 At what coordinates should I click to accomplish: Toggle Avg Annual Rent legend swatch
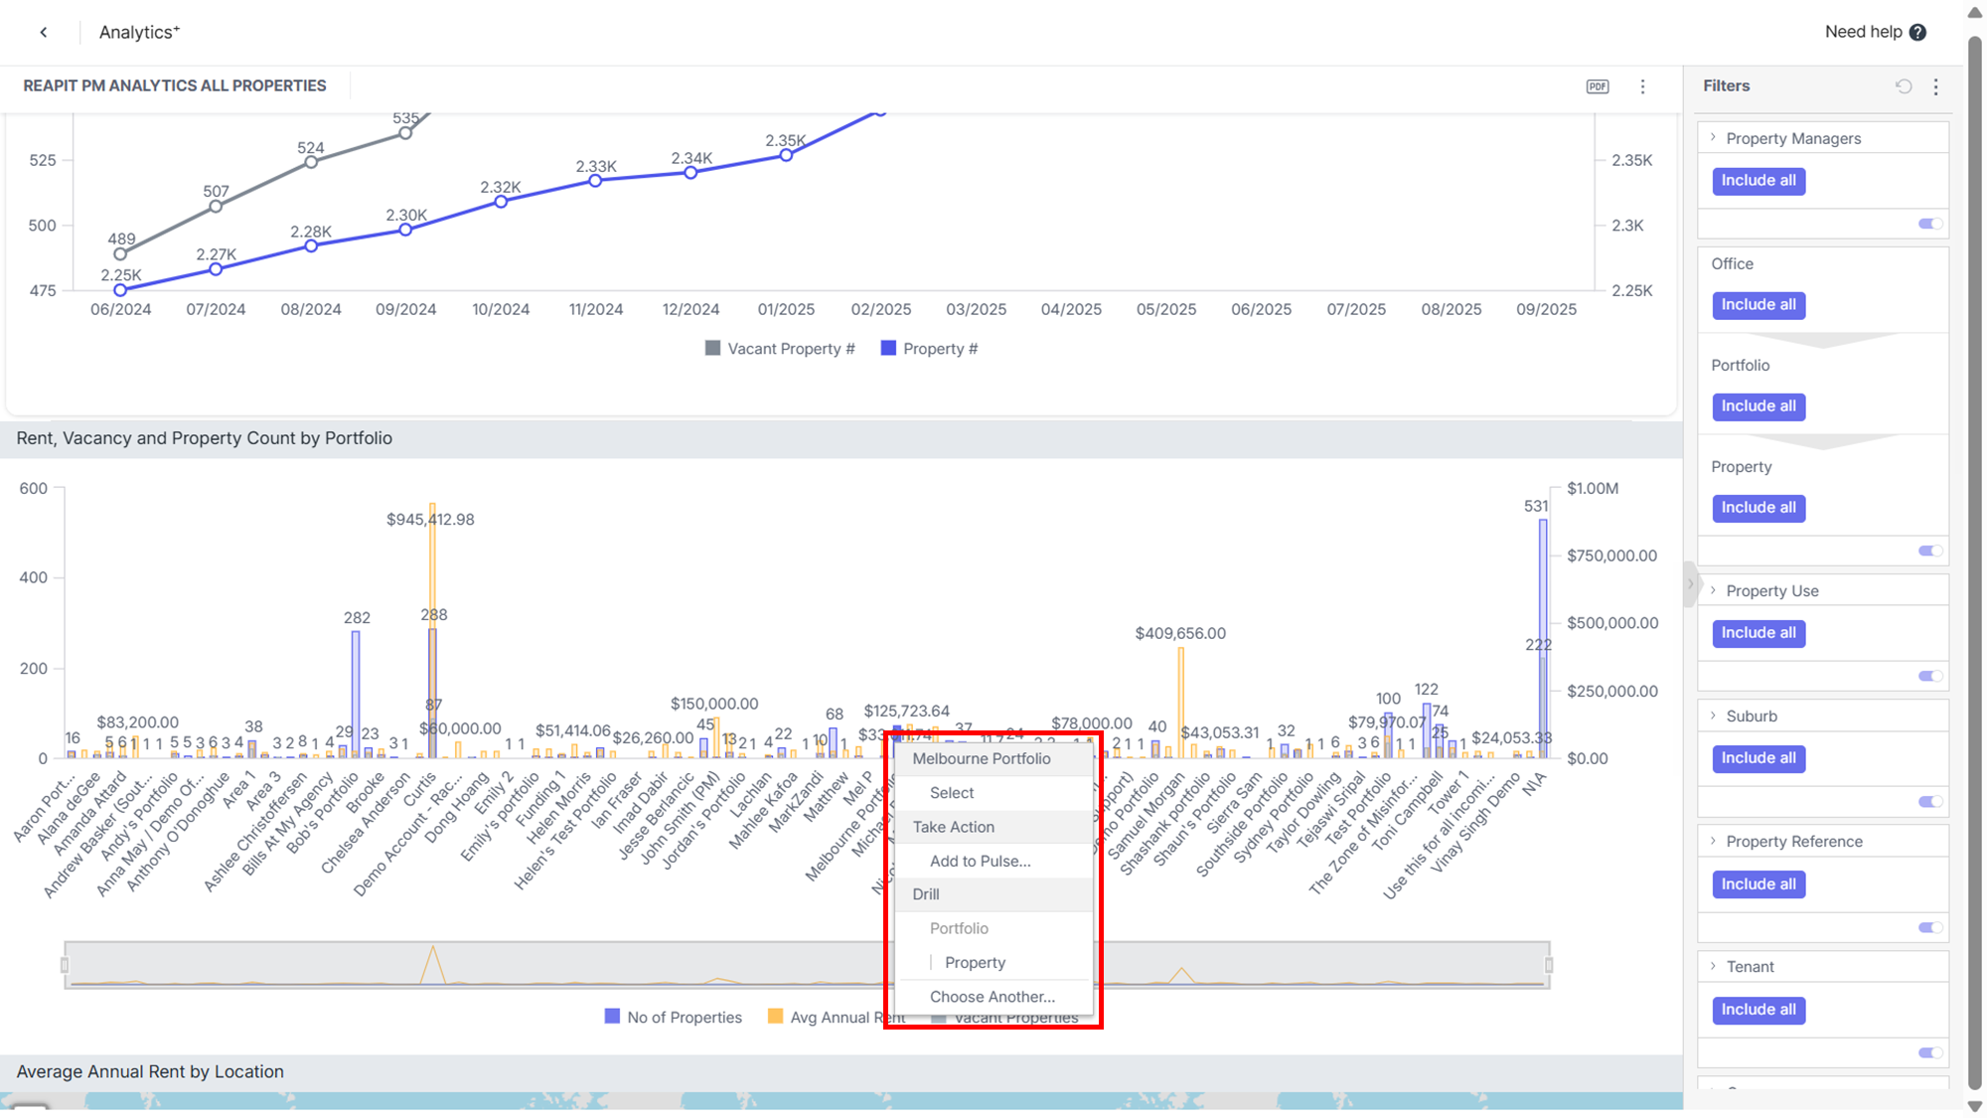[775, 1017]
